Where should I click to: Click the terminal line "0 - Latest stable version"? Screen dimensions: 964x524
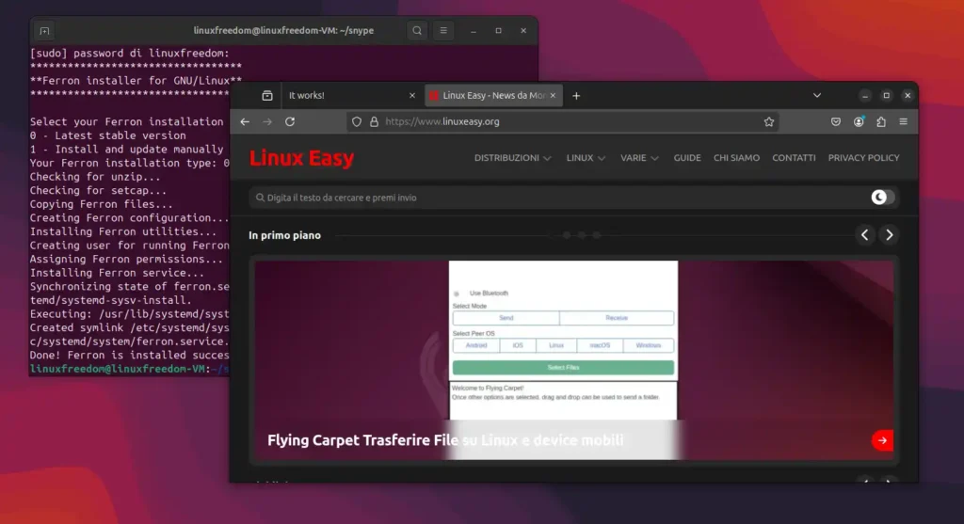(107, 135)
